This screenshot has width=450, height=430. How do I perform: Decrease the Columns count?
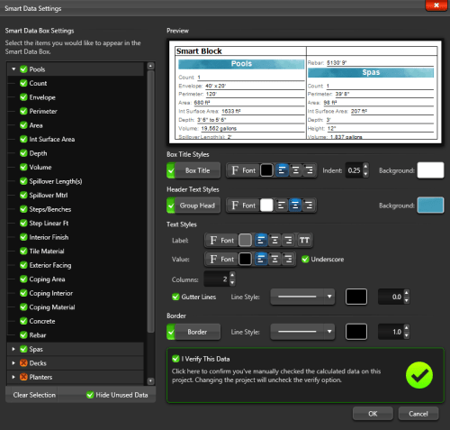tap(232, 282)
